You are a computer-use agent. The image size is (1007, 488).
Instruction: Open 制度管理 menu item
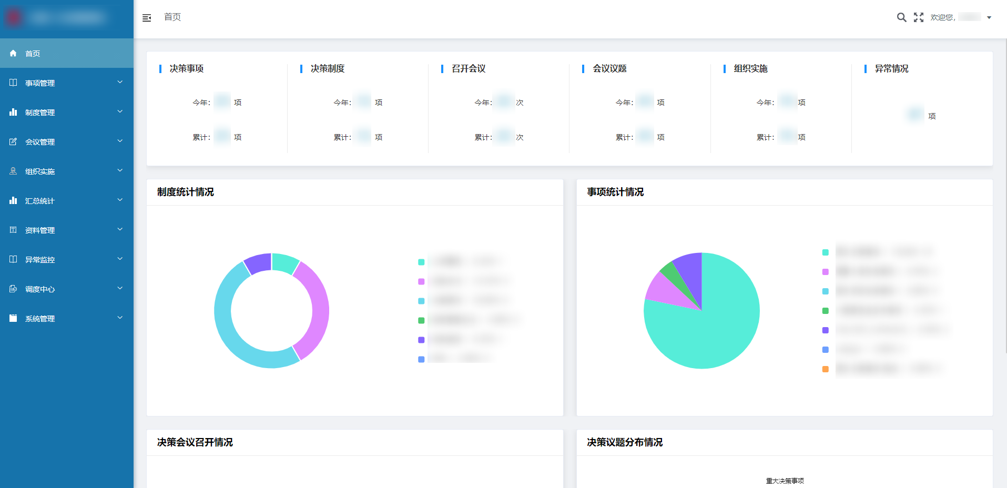click(67, 112)
